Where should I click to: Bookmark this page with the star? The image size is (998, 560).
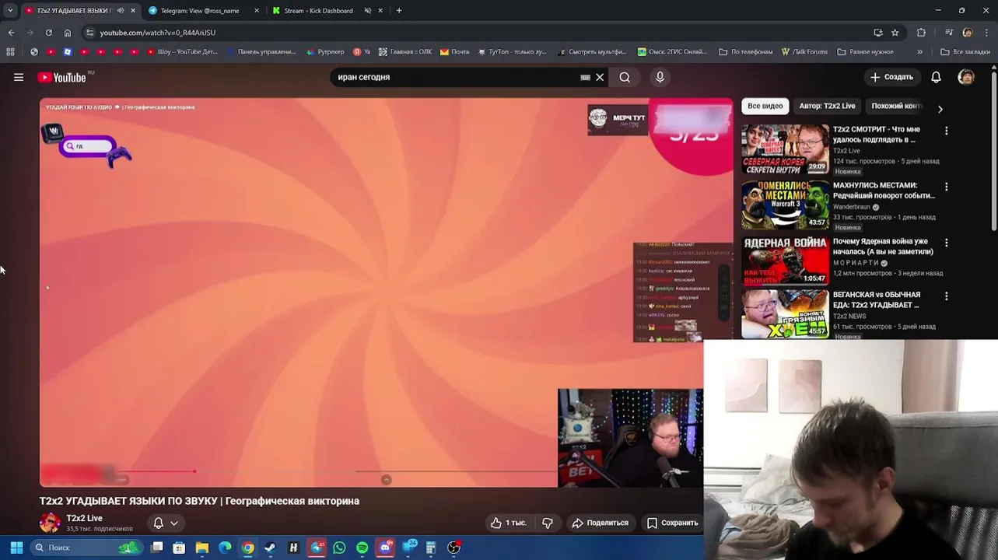point(895,33)
